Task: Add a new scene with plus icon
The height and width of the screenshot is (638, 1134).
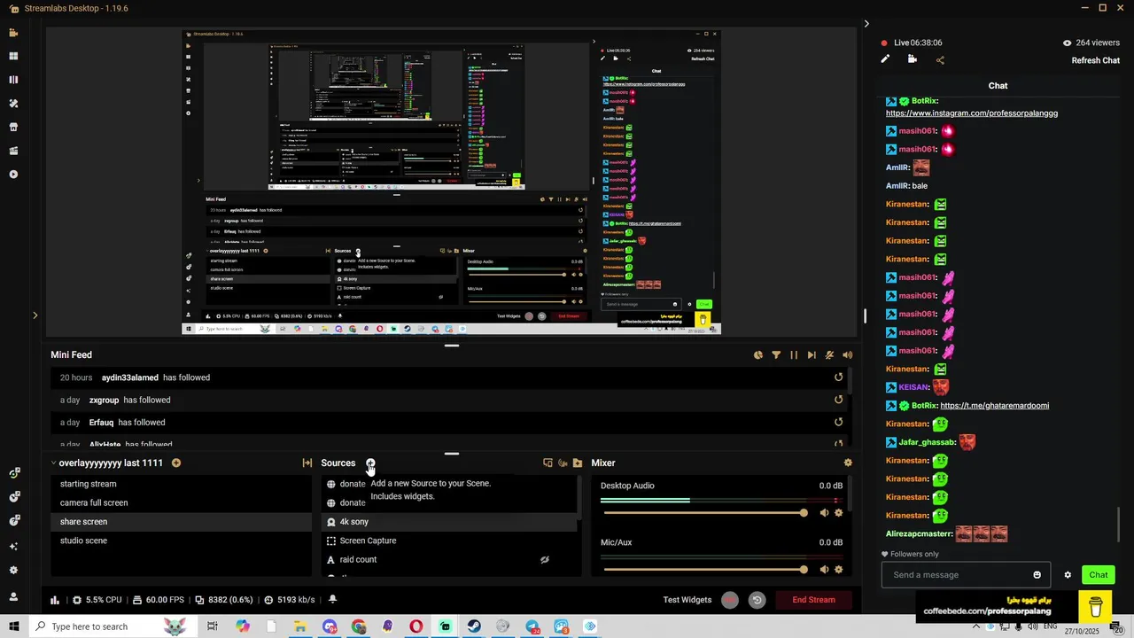Action: point(176,463)
